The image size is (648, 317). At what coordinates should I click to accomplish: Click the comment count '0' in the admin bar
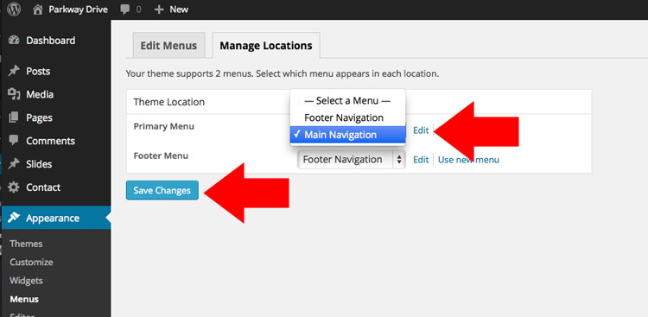(x=138, y=10)
